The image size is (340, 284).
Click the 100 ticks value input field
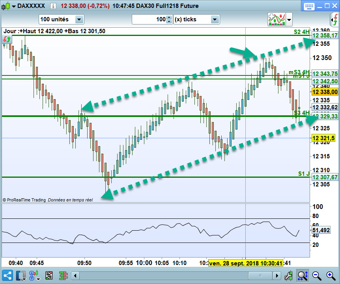149,19
